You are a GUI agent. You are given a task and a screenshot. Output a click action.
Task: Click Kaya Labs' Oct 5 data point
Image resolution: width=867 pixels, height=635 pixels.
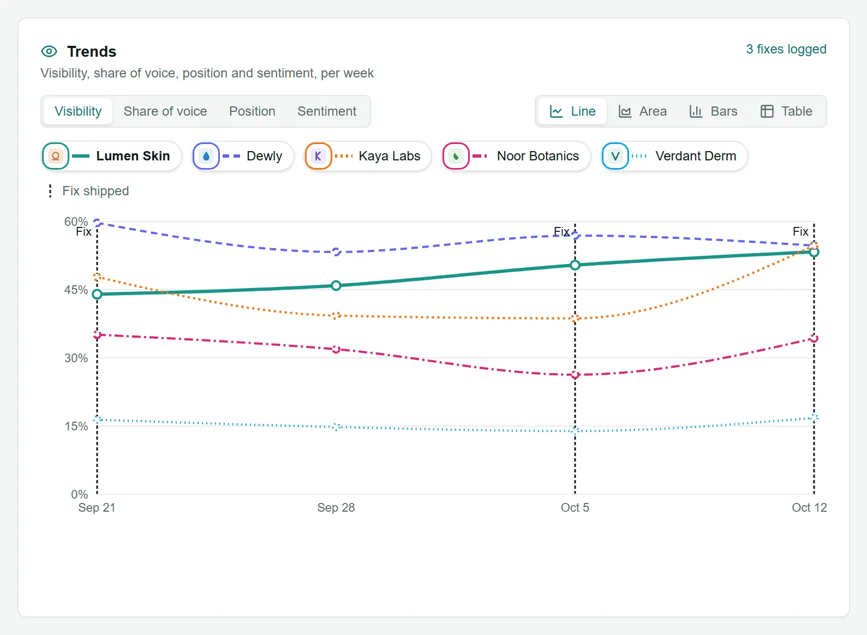point(575,318)
